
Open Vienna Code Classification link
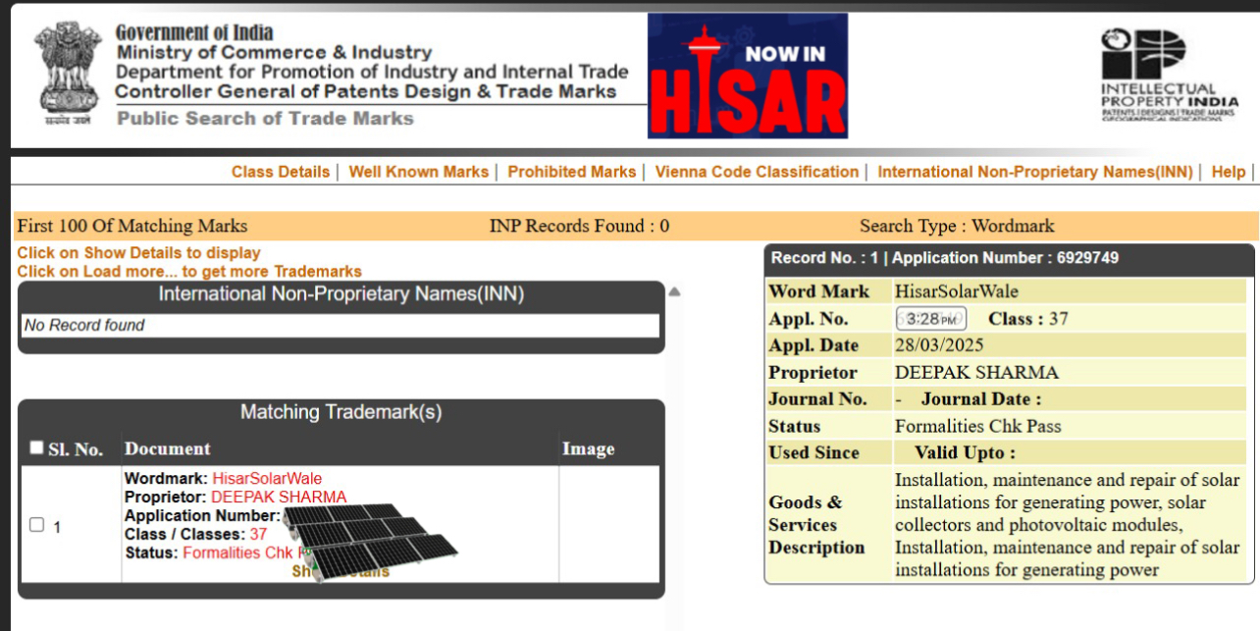pyautogui.click(x=757, y=172)
